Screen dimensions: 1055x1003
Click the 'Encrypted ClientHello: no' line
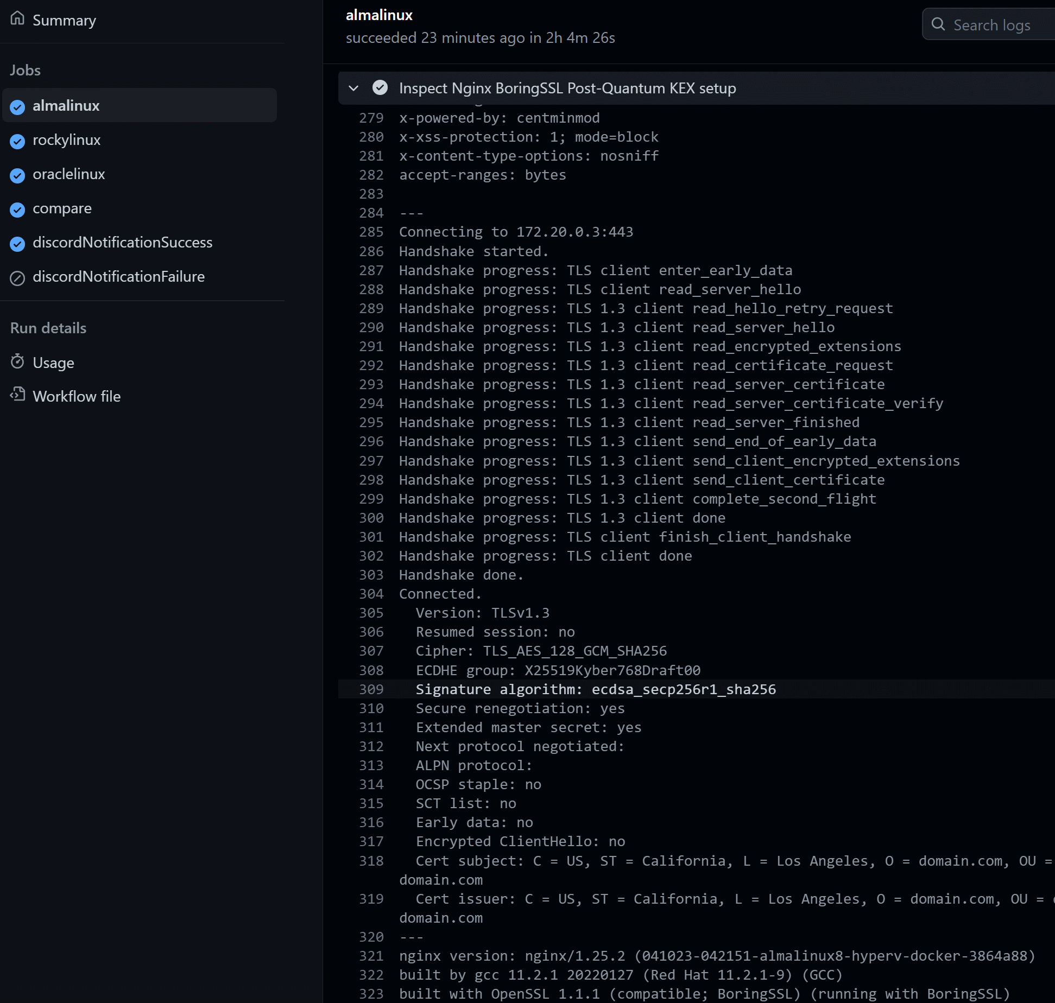[x=520, y=841]
